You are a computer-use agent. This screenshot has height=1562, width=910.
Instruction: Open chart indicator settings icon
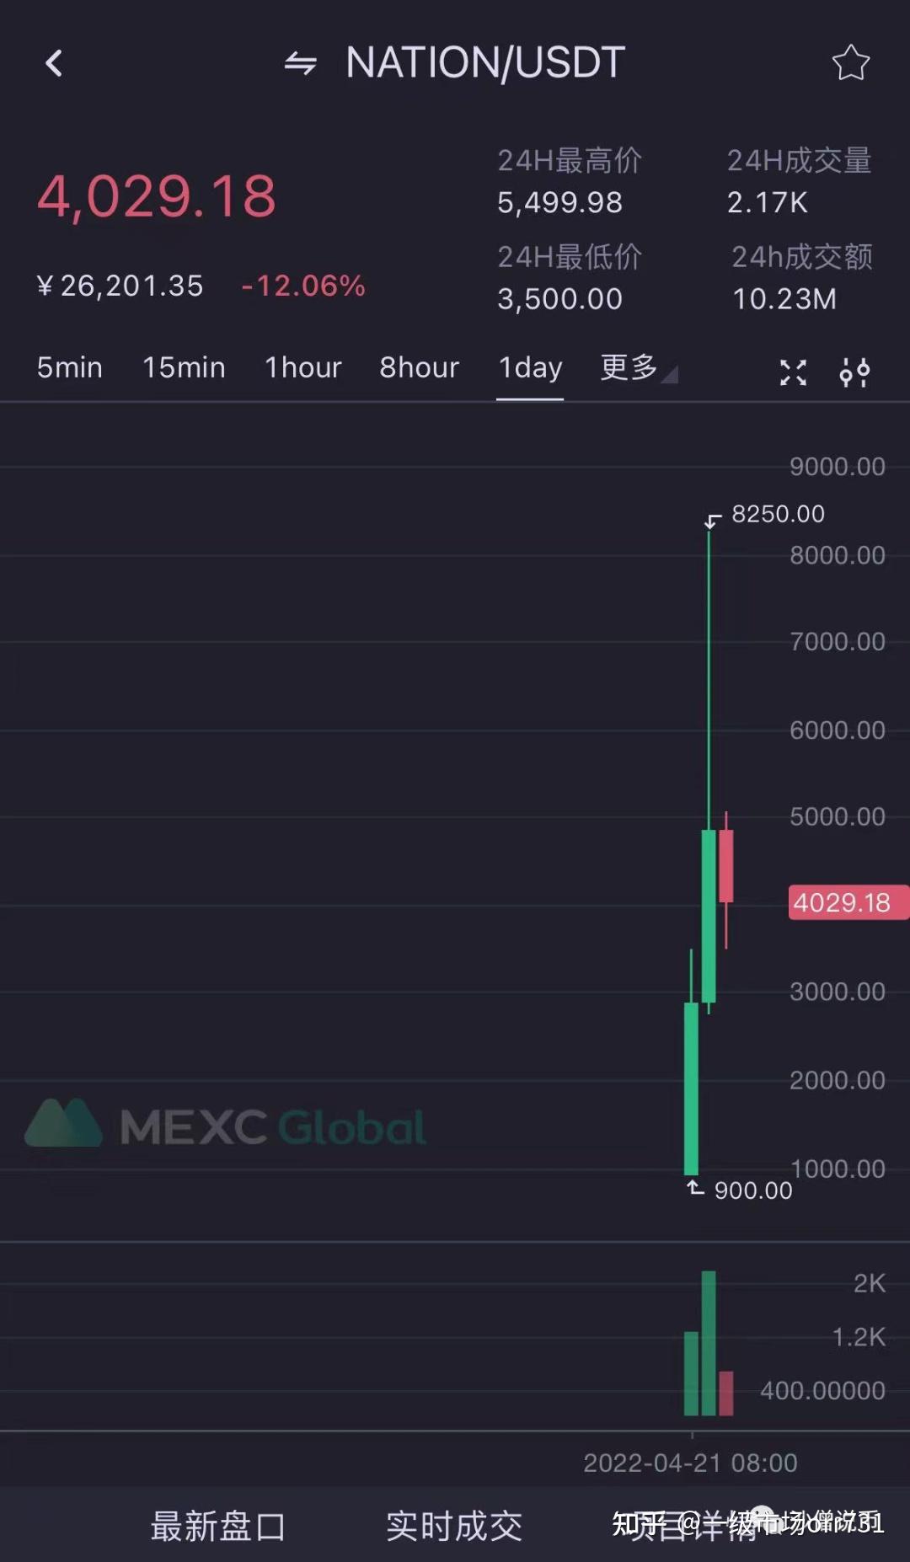(x=854, y=372)
